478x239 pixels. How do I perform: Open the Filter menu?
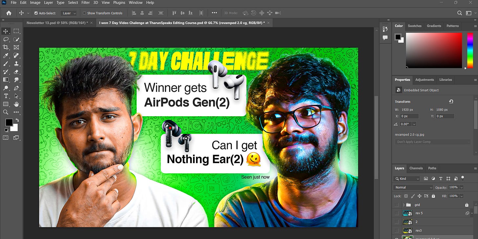(86, 3)
